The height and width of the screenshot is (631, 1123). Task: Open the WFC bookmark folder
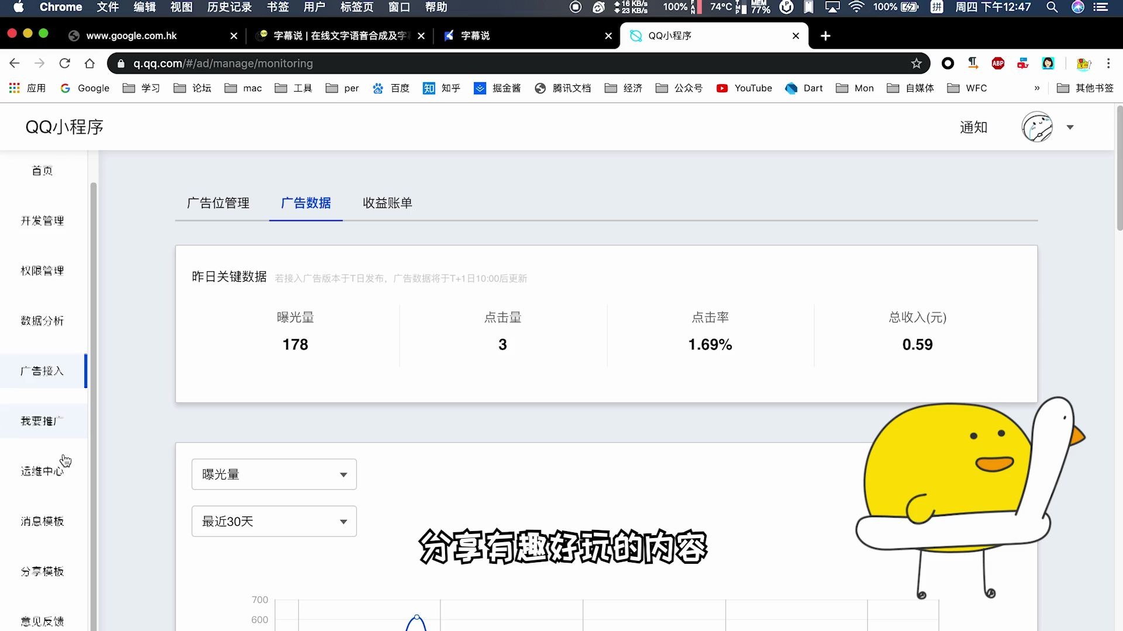pyautogui.click(x=967, y=88)
